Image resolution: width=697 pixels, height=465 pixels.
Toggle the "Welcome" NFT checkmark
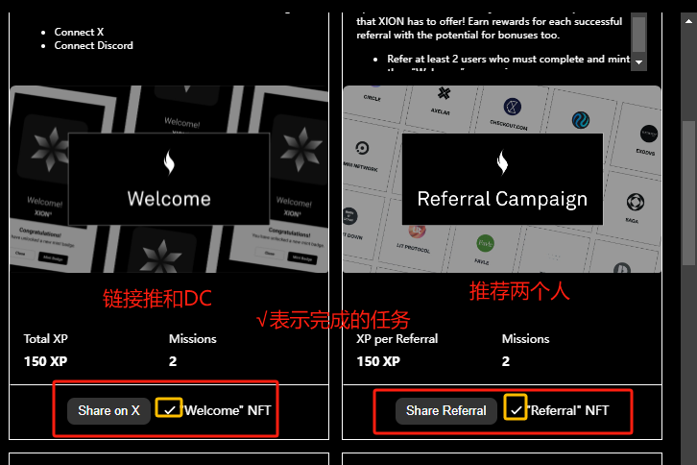tap(169, 407)
